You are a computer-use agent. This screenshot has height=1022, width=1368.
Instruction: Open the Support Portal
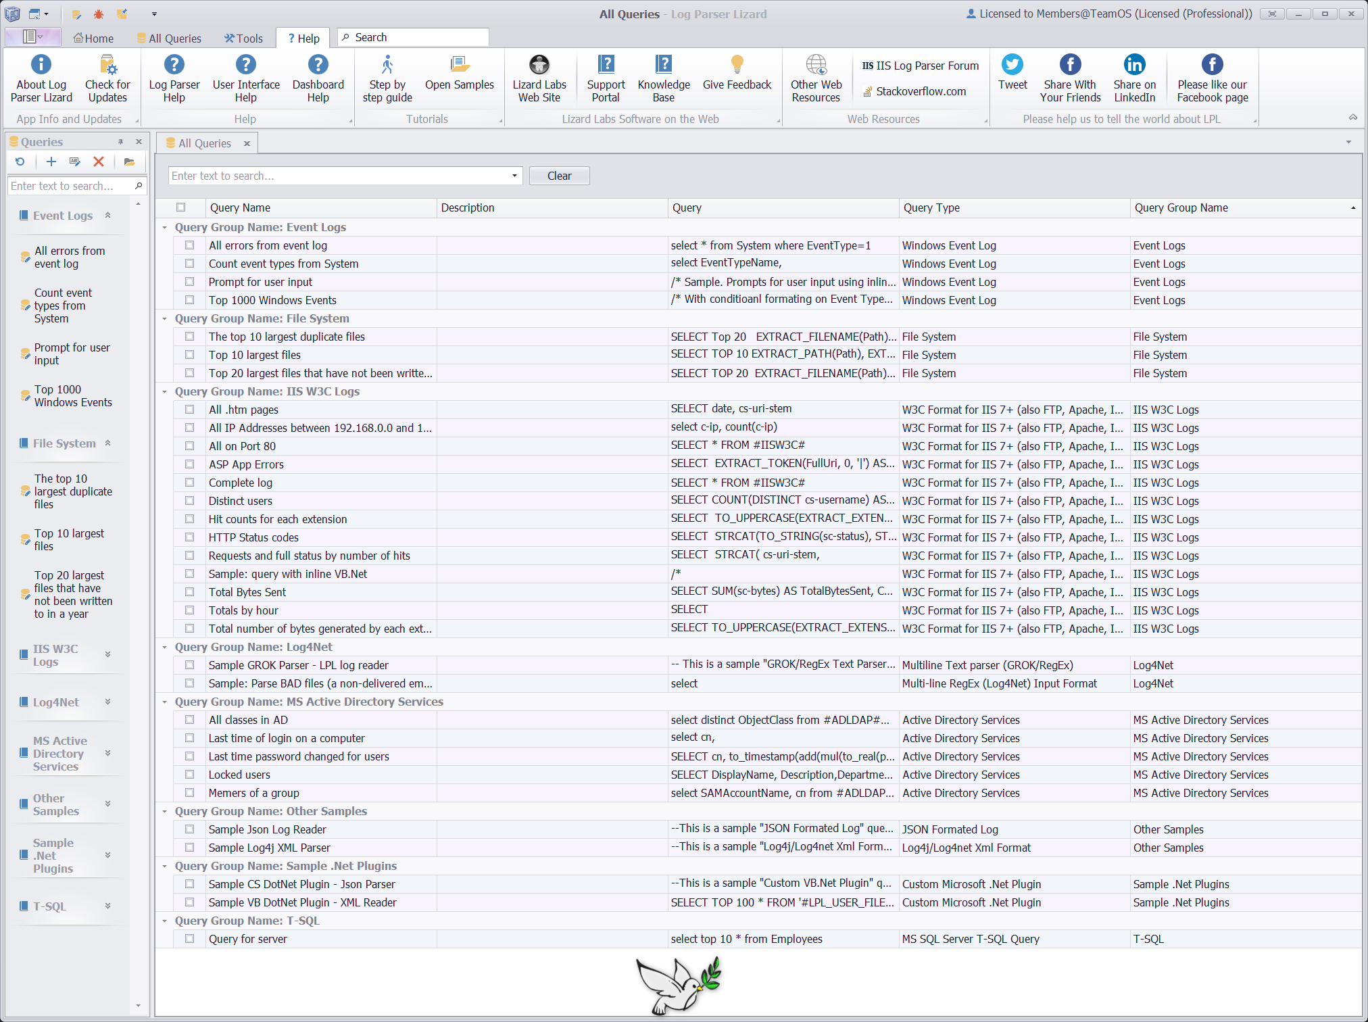pos(606,78)
